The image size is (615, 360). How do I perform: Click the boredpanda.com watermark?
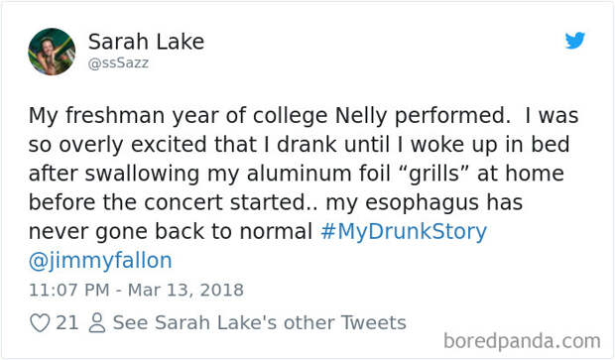(522, 341)
